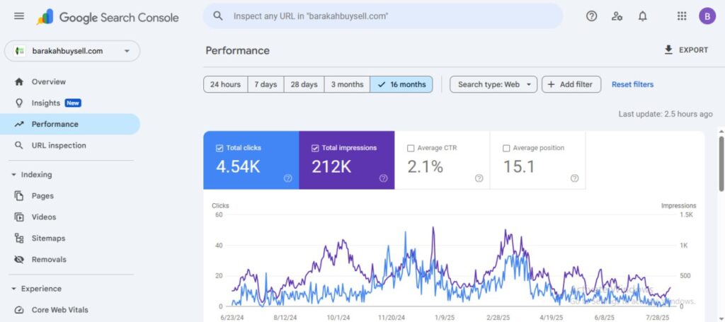725x322 pixels.
Task: Open the barakahbuysell.com property dropdown
Action: tap(72, 51)
